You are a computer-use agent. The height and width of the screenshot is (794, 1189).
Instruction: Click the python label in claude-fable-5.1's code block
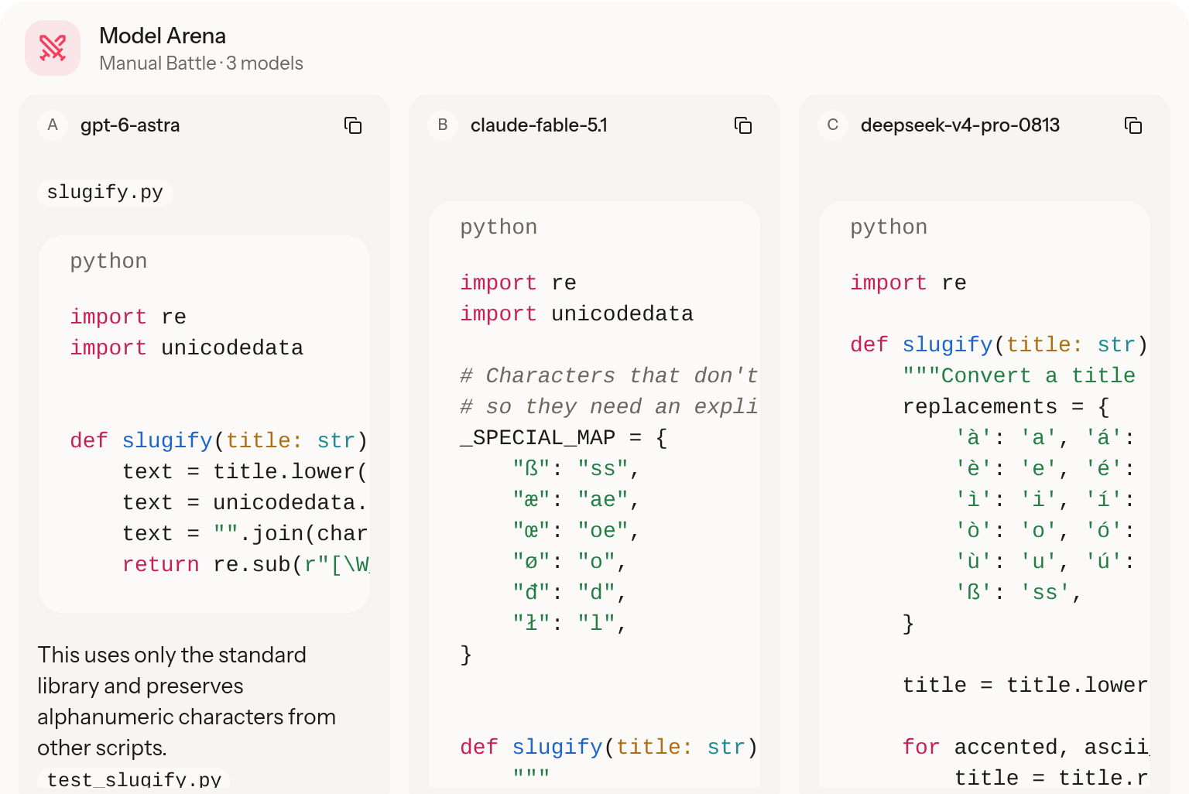pyautogui.click(x=499, y=228)
